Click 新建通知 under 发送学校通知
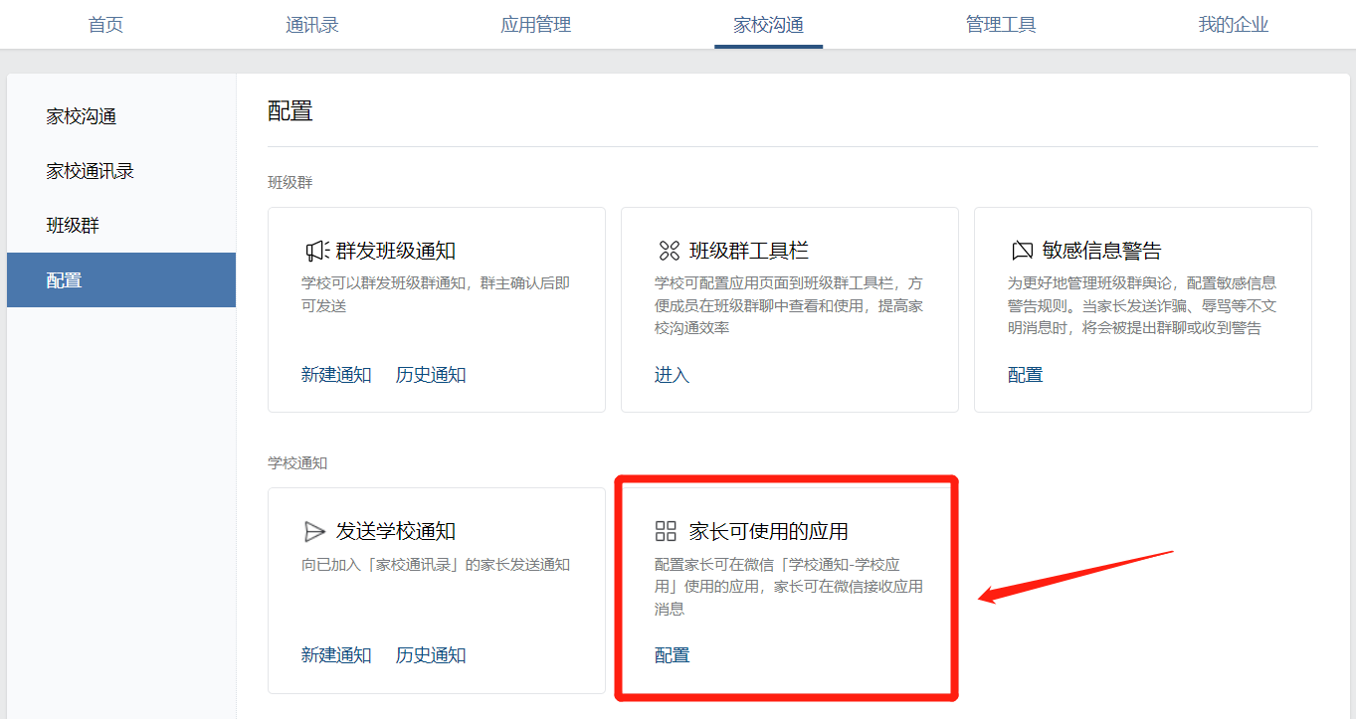This screenshot has width=1356, height=719. tap(336, 655)
